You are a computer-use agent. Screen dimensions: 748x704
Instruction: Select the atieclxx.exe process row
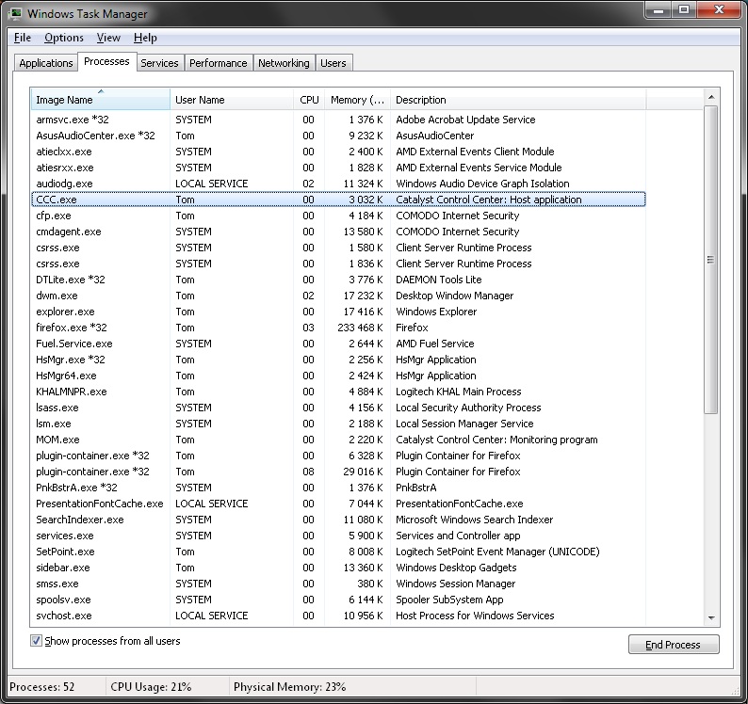tap(338, 152)
